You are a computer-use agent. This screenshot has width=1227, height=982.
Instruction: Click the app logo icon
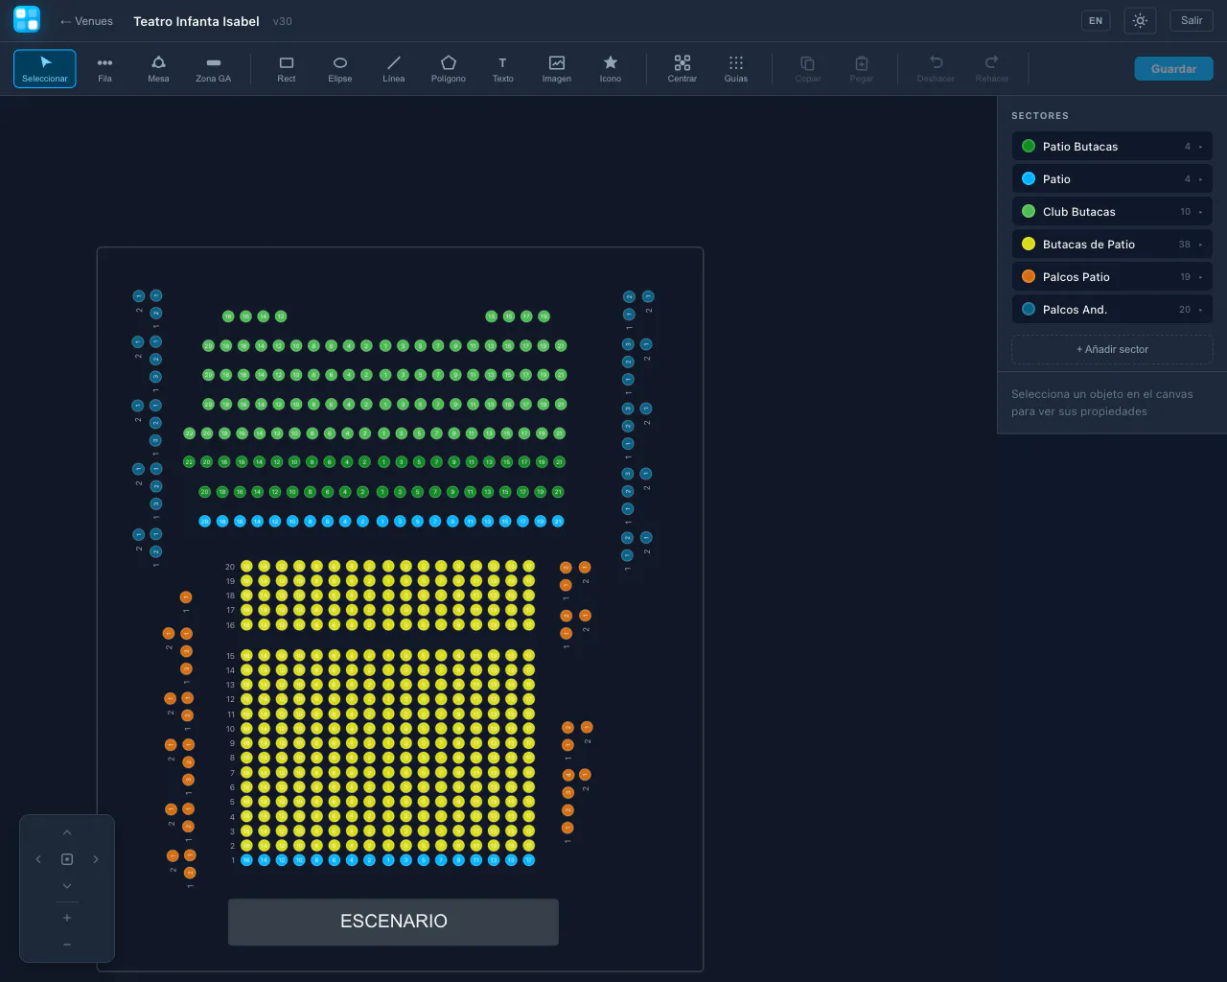coord(27,19)
